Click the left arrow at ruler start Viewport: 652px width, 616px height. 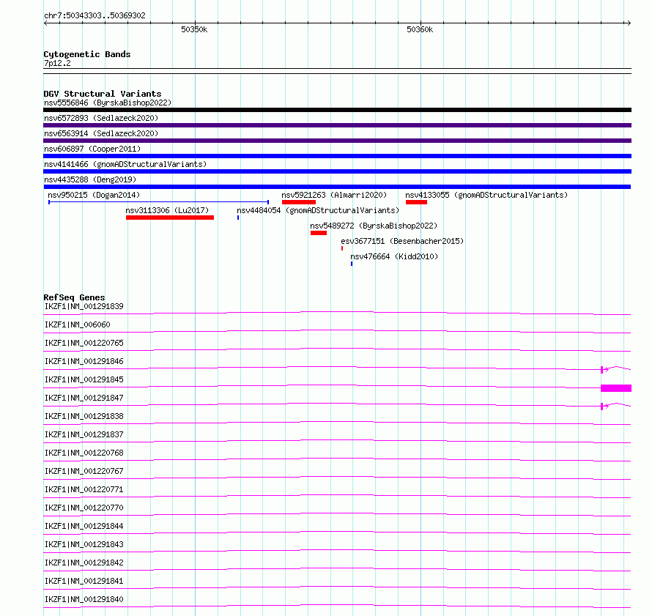pos(45,23)
